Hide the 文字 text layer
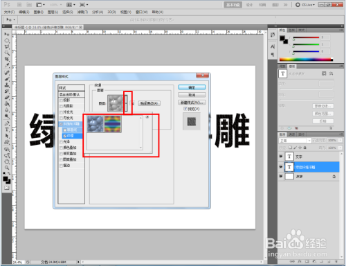Screen dimensions: 346x266 [x=281, y=157]
